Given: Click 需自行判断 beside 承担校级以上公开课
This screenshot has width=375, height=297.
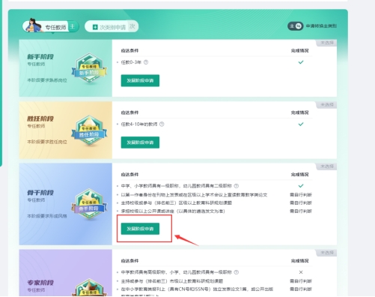Looking at the screenshot, I should tap(301, 211).
